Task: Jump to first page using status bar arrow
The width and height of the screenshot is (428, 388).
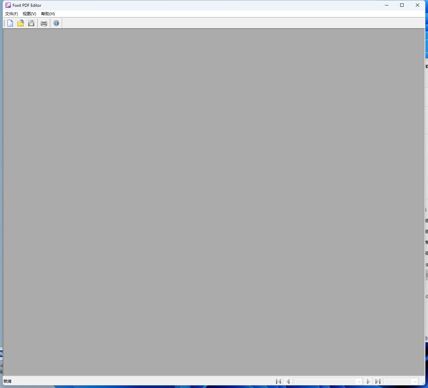Action: pyautogui.click(x=279, y=382)
